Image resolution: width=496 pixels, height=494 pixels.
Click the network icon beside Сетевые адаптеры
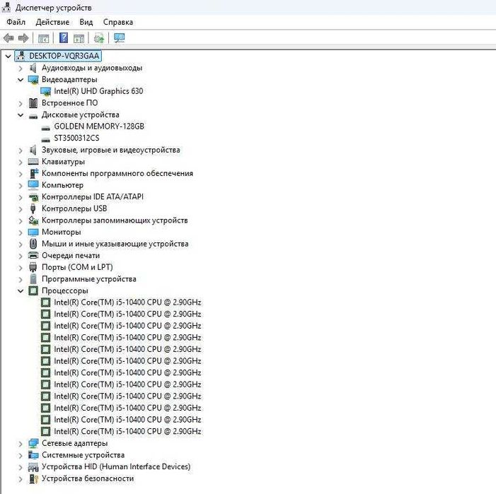pos(33,443)
